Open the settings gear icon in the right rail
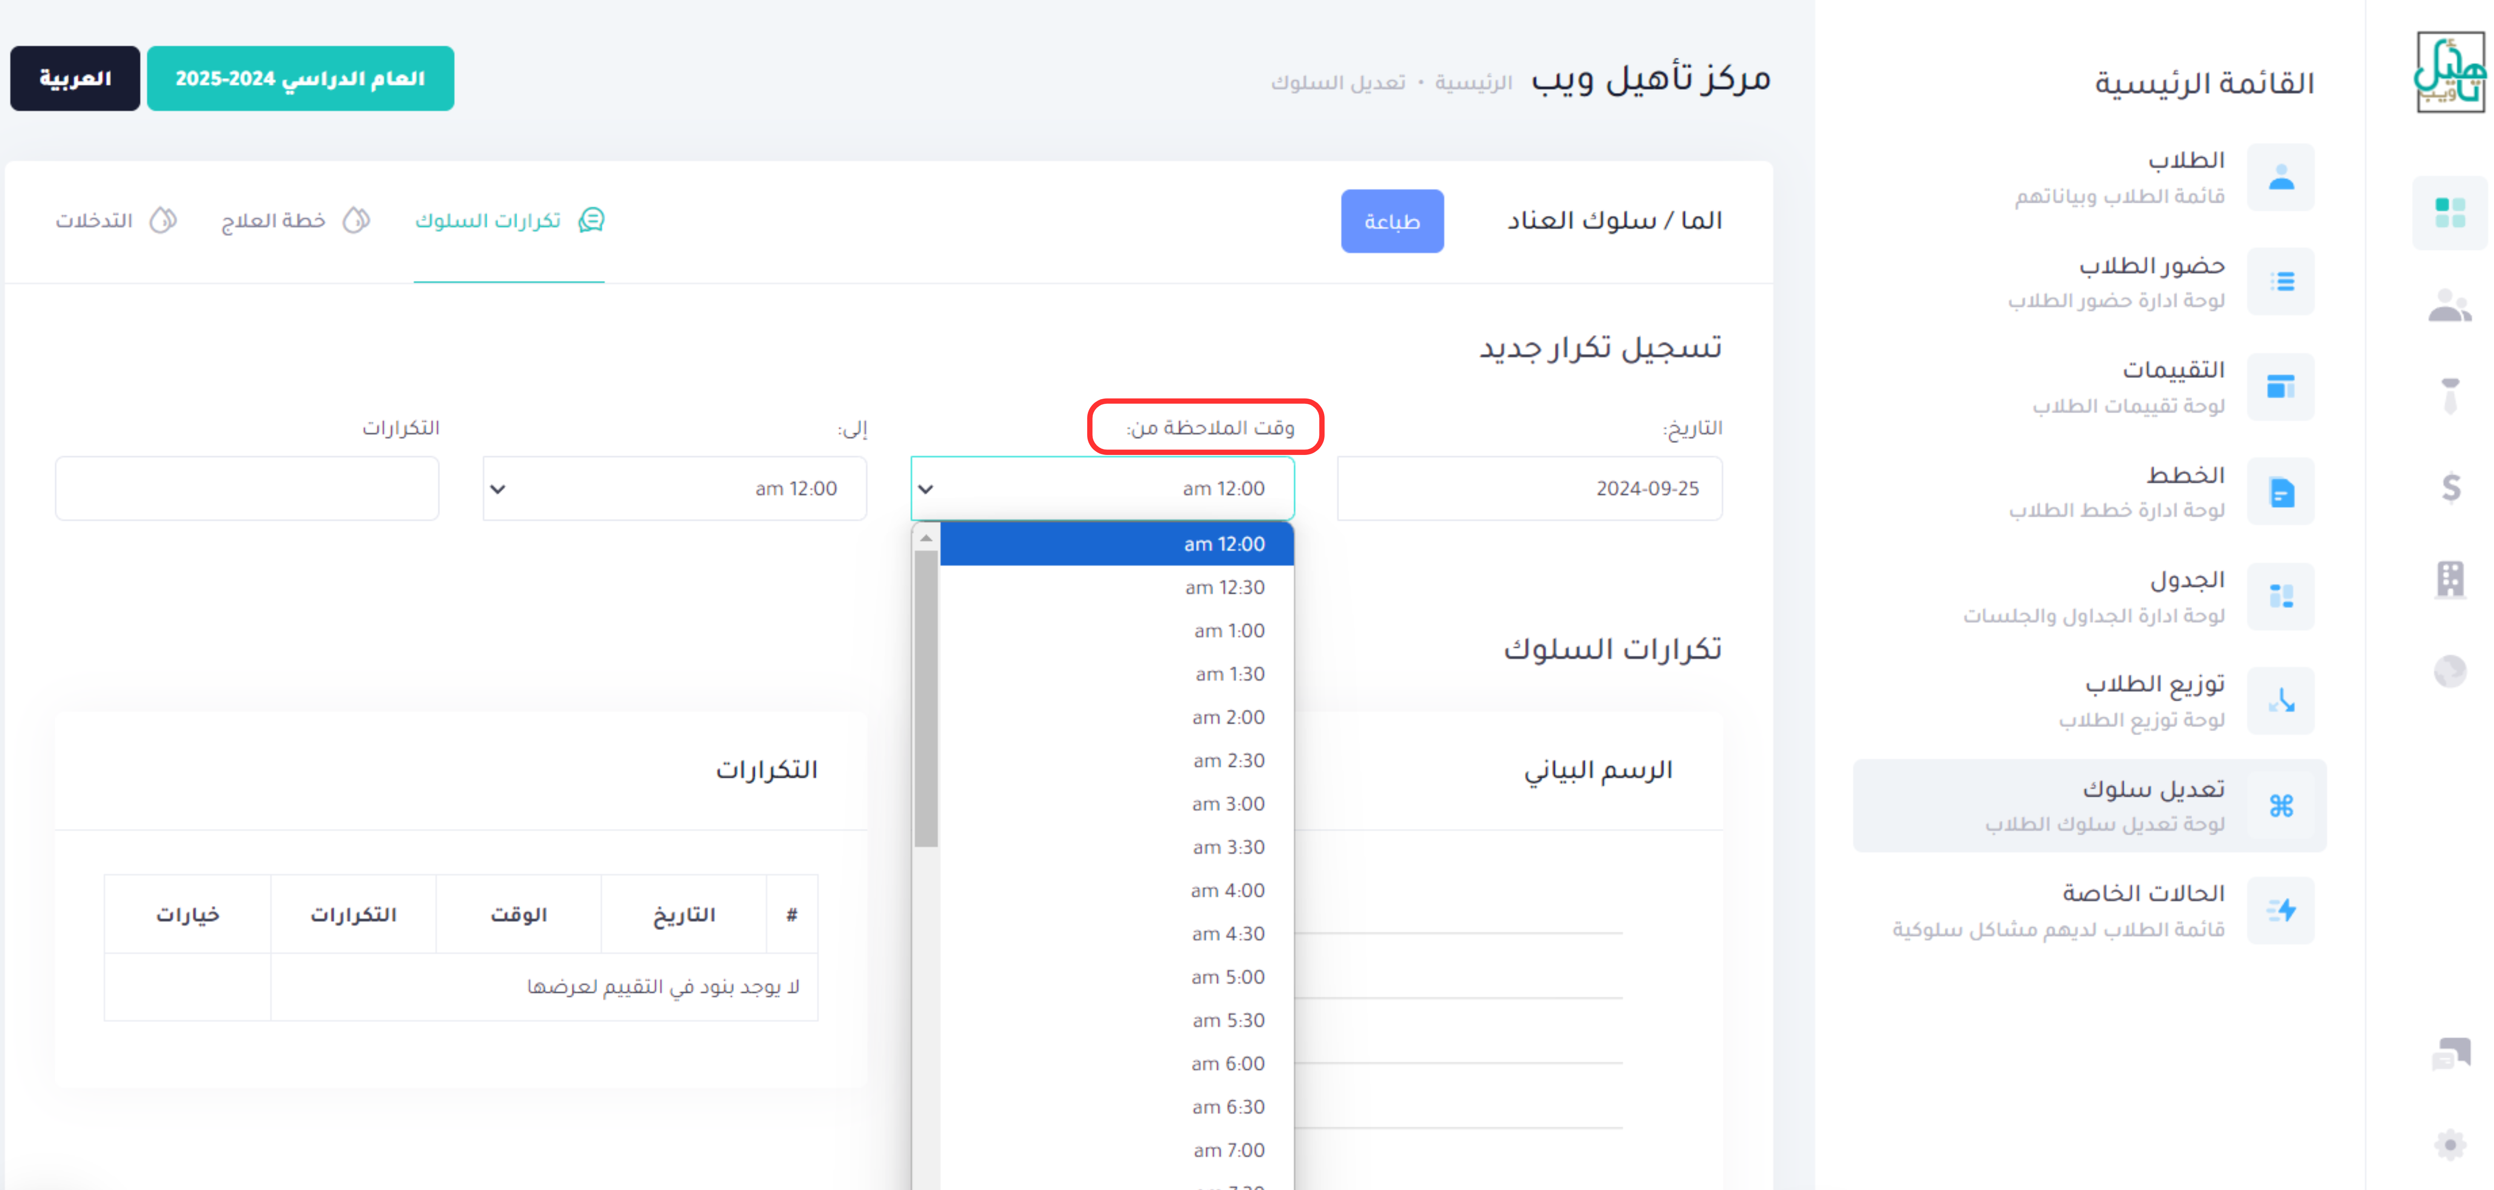2494x1190 pixels. pos(2450,1144)
